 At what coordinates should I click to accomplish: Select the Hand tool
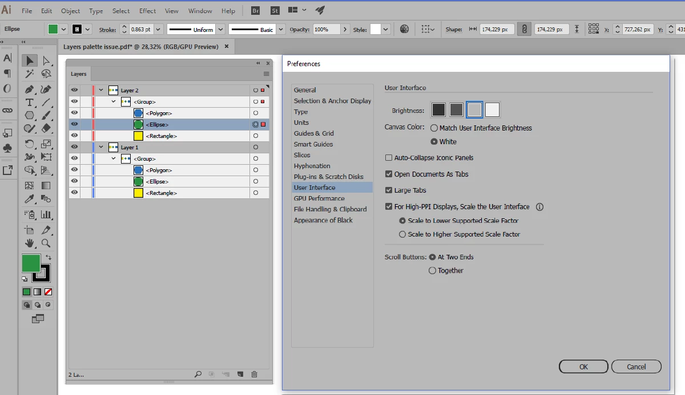point(30,243)
